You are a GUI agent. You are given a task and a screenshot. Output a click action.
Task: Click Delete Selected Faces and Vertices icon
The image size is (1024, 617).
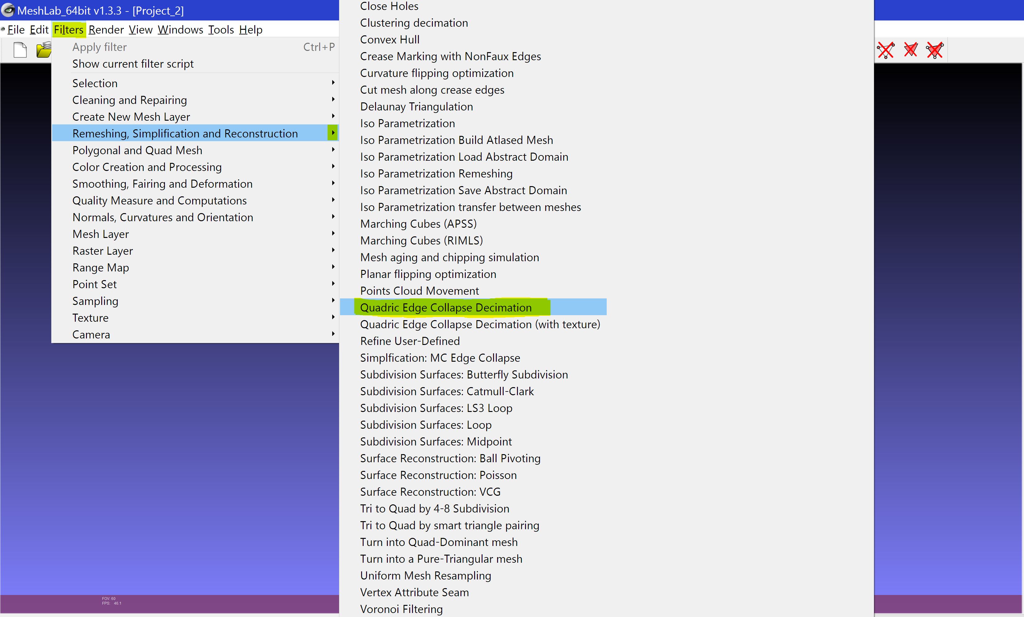coord(935,50)
